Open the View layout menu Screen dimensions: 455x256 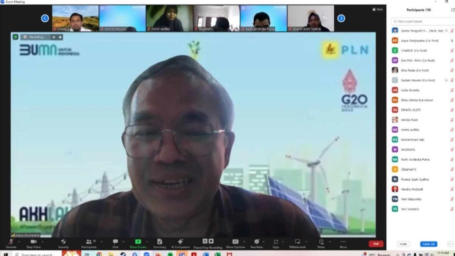click(377, 9)
